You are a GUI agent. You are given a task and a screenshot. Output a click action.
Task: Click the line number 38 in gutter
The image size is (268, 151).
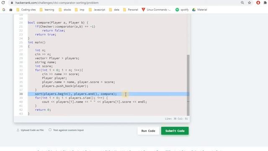click(21, 94)
